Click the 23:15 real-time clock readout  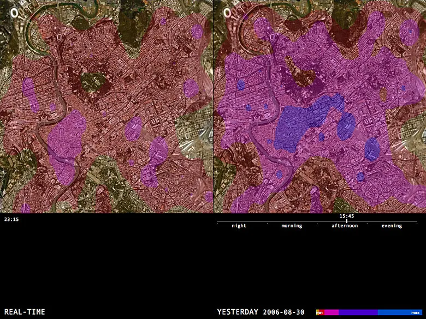coord(11,219)
